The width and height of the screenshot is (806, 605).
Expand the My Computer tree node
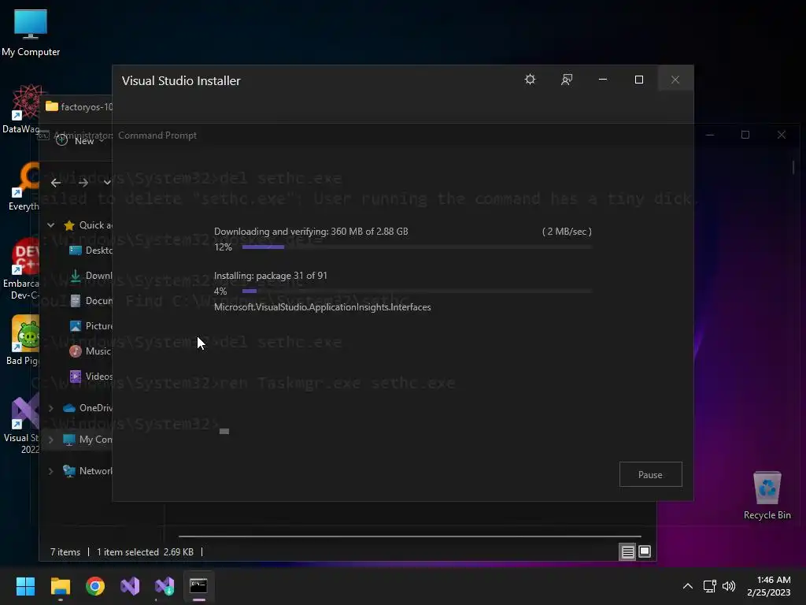pos(51,440)
